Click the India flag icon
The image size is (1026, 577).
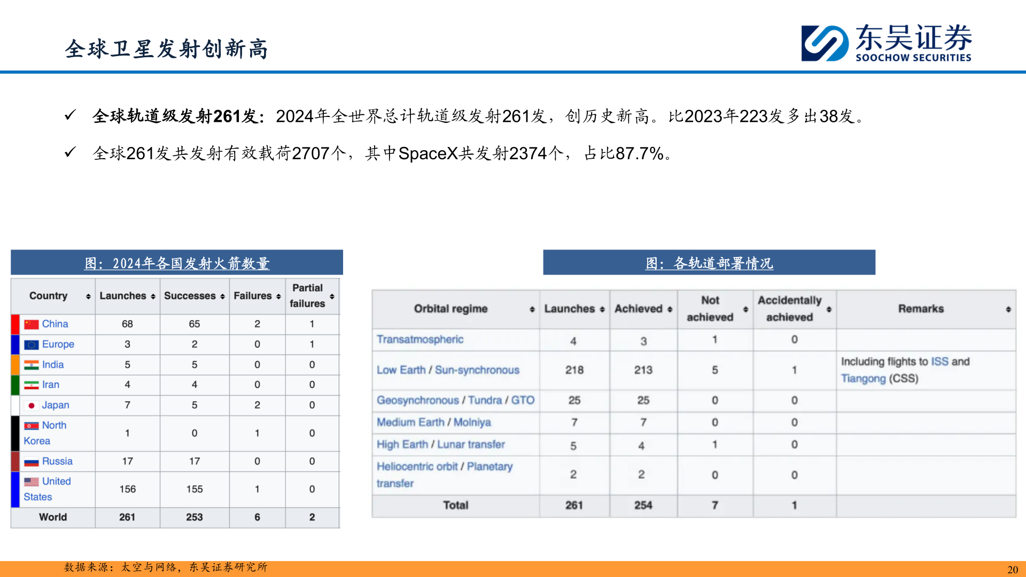[x=31, y=364]
